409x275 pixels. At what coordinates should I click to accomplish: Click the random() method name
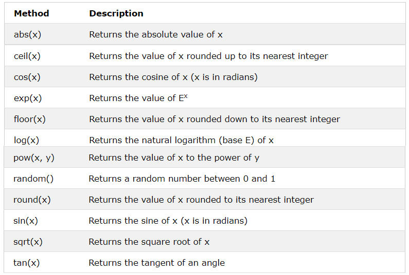tap(33, 179)
